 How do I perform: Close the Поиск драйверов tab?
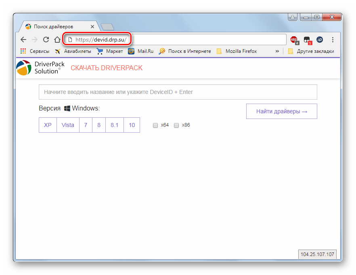pyautogui.click(x=92, y=27)
